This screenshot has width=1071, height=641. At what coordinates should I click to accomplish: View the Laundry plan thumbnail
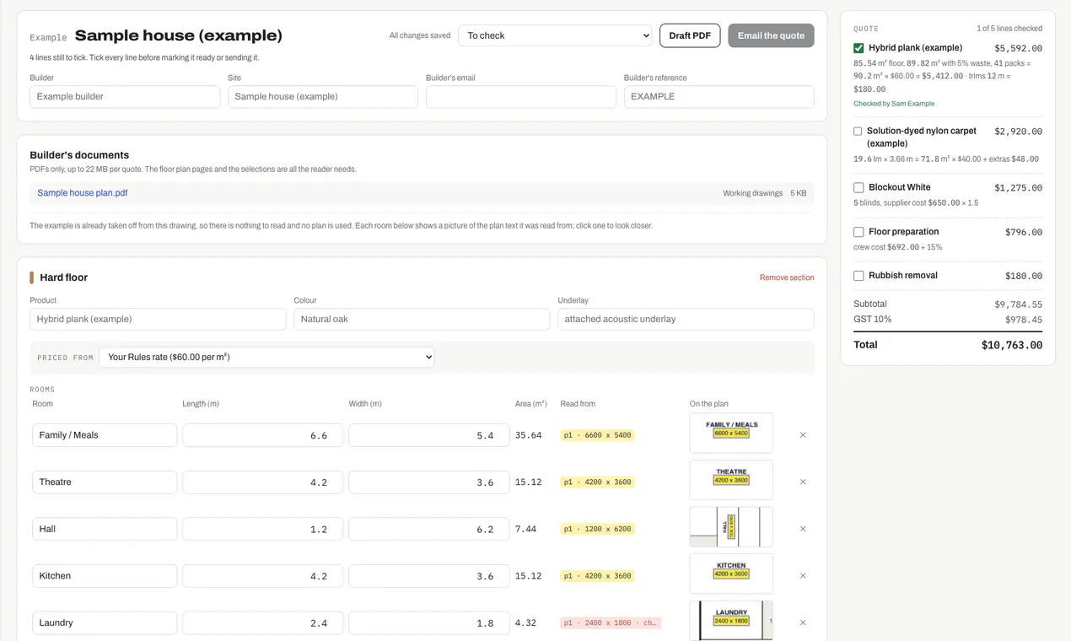point(731,621)
